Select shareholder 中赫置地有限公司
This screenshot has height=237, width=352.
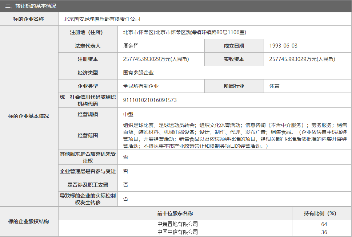(x=177, y=224)
